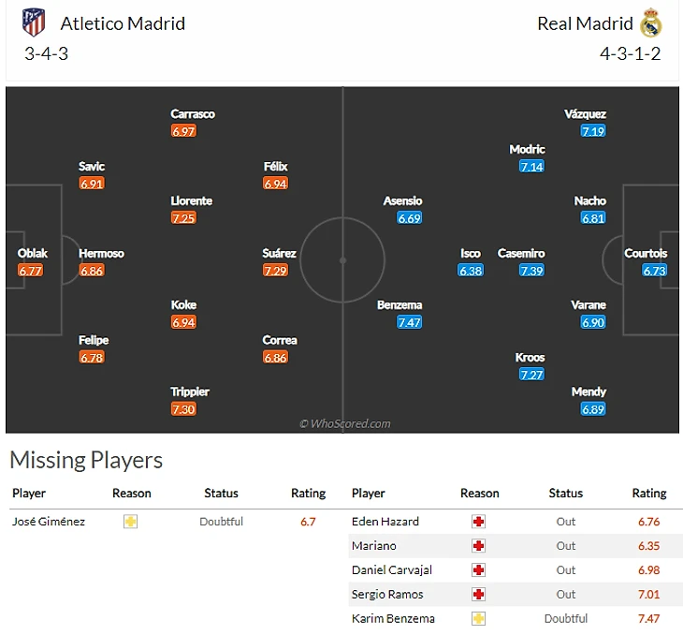The width and height of the screenshot is (683, 635).
Task: Click the Real Madrid team name
Action: (x=585, y=23)
